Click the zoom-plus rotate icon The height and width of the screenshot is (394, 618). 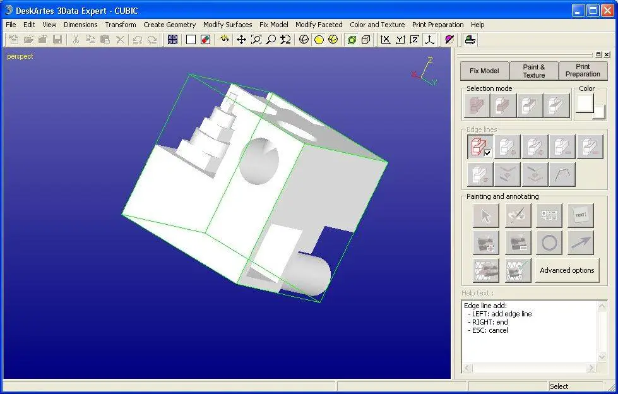(285, 39)
